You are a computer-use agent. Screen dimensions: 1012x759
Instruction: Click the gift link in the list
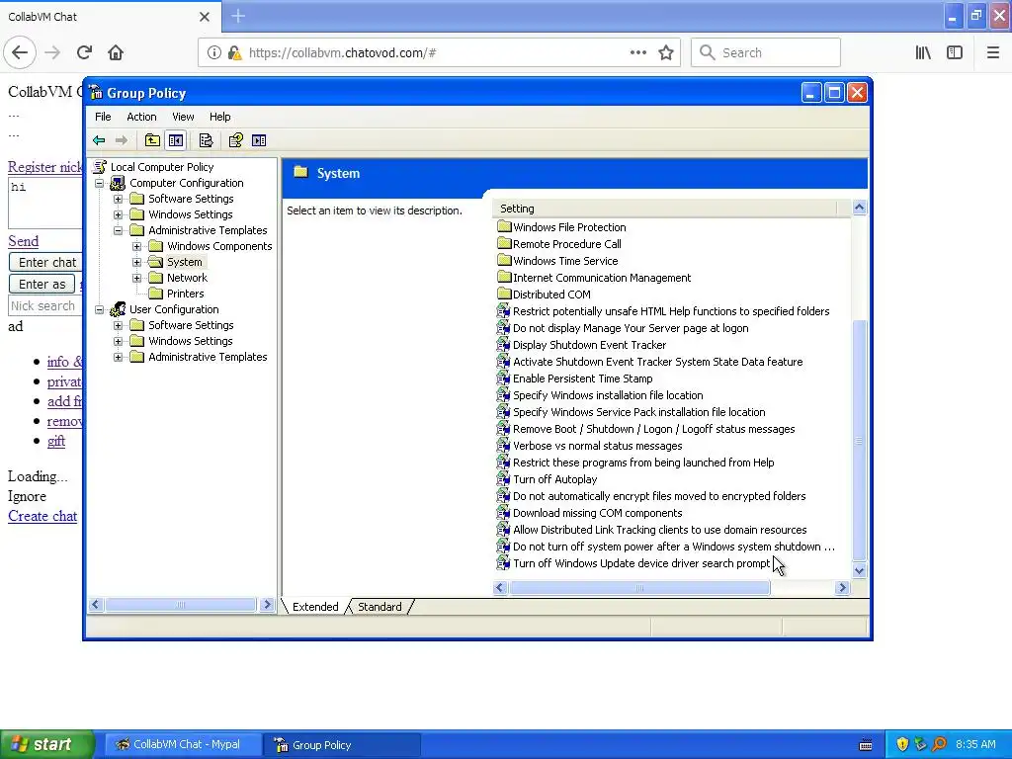click(56, 441)
